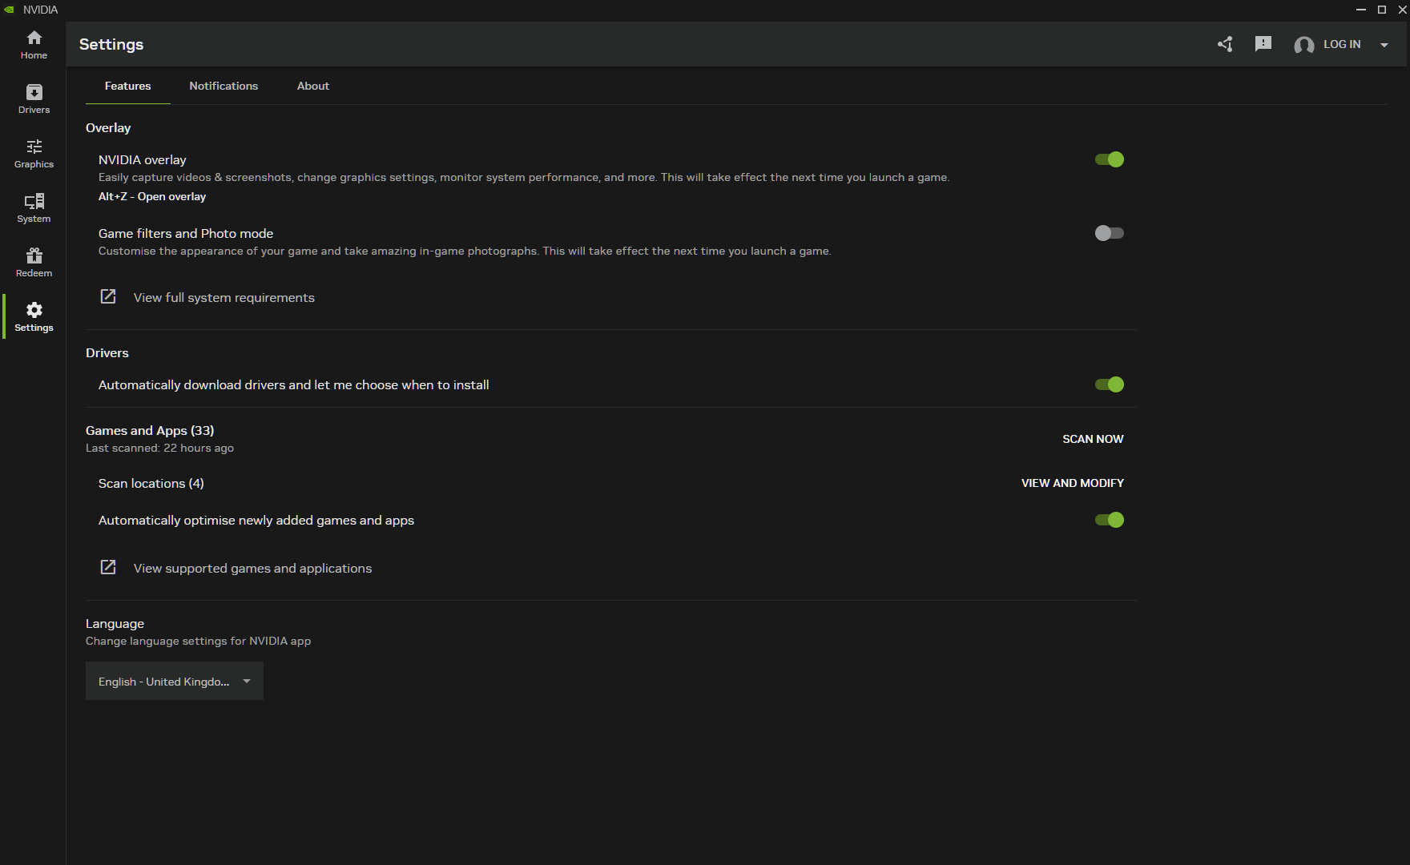Screen dimensions: 1410x865
Task: Click the share icon in header
Action: click(1225, 44)
